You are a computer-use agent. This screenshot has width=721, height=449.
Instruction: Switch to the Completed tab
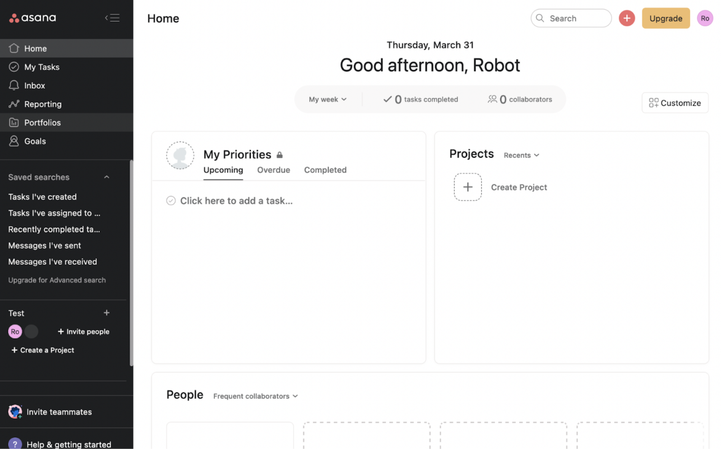point(325,170)
